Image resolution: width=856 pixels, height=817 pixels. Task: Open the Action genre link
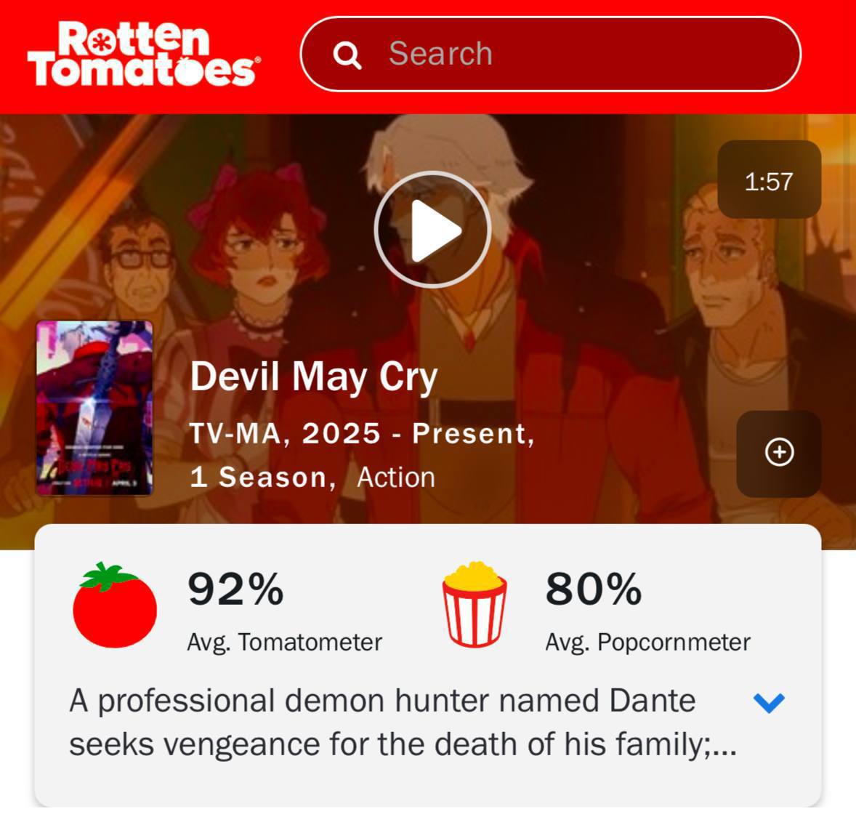tap(396, 478)
